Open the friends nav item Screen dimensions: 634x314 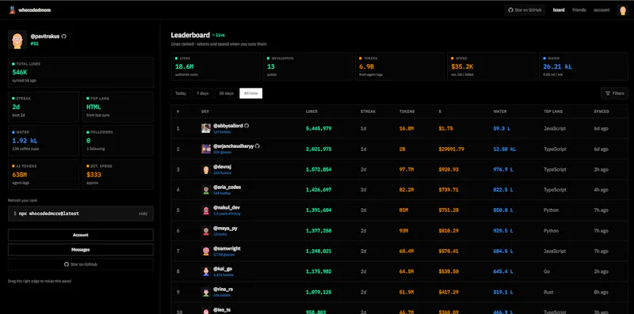click(x=579, y=10)
